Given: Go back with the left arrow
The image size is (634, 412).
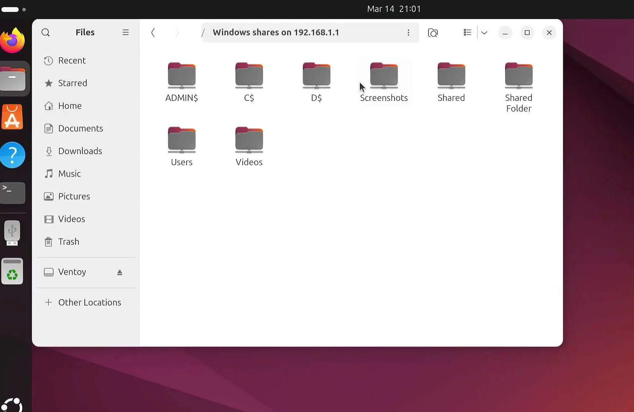Looking at the screenshot, I should (153, 33).
